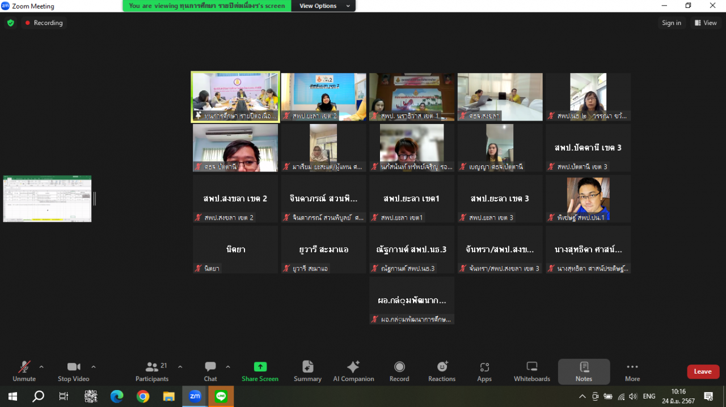This screenshot has width=726, height=407.
Task: Launch AI Companion
Action: click(353, 371)
